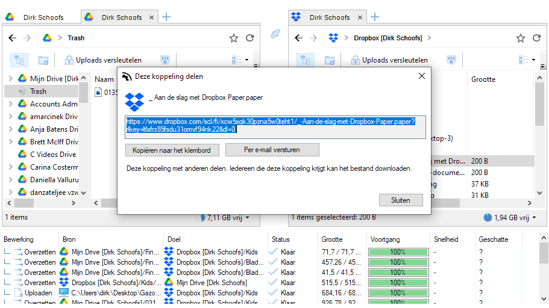Screen dimensions: 549x308
Task: Click Per e-mail versturen button
Action: click(272, 150)
